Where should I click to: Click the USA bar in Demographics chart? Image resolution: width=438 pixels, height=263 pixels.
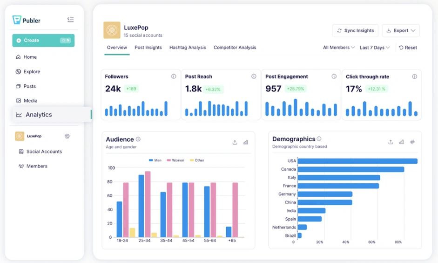click(357, 161)
